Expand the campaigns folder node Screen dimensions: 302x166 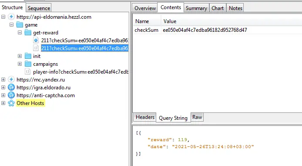[x=20, y=64]
